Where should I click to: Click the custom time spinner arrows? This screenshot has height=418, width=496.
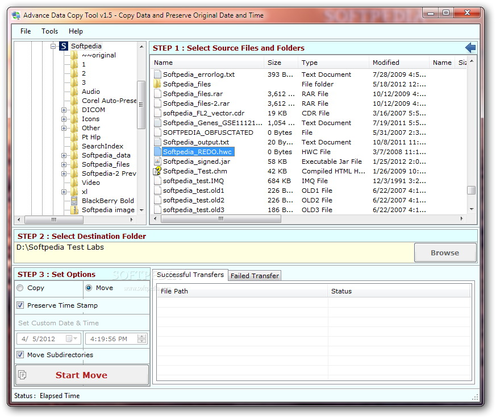[142, 338]
